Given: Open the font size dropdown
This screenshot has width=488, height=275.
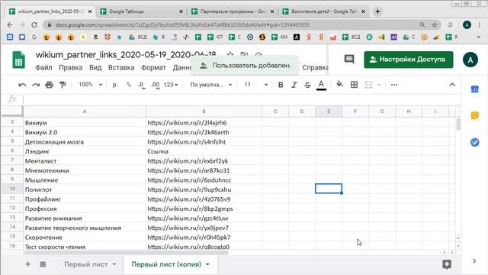Looking at the screenshot, I should (255, 85).
